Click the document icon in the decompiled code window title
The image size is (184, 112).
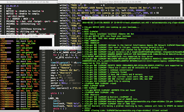click(x=73, y=48)
